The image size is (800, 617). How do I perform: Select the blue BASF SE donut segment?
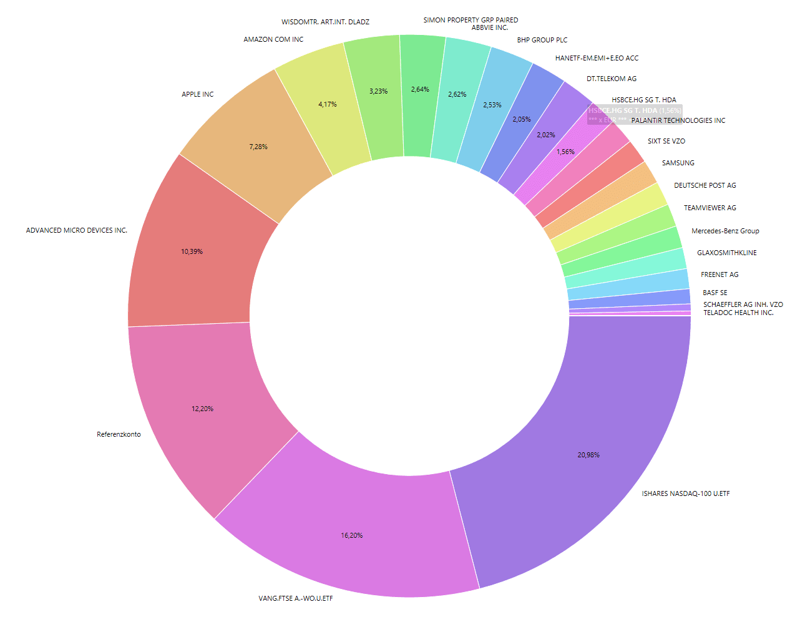(630, 298)
